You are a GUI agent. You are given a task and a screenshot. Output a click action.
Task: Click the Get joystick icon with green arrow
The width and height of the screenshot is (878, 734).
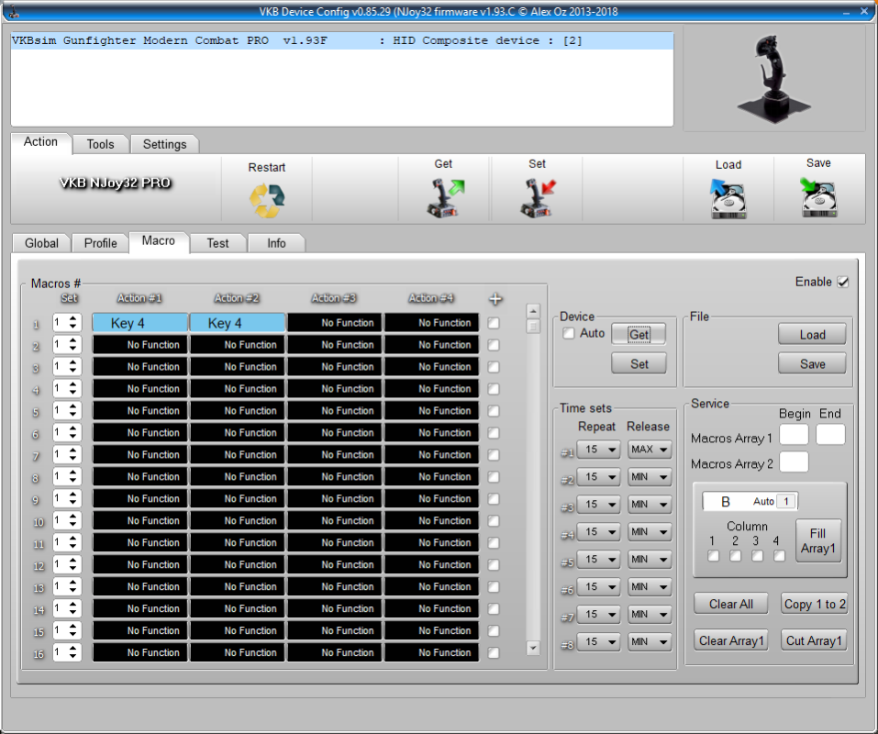445,197
